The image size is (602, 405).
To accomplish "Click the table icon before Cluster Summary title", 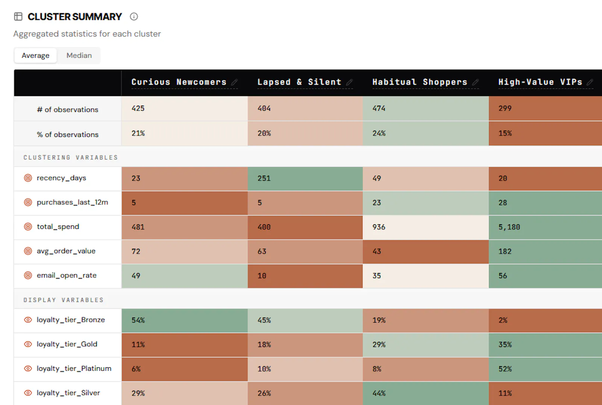I will pos(18,17).
